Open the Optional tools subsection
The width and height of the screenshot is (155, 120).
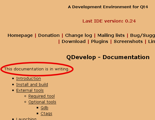42,102
